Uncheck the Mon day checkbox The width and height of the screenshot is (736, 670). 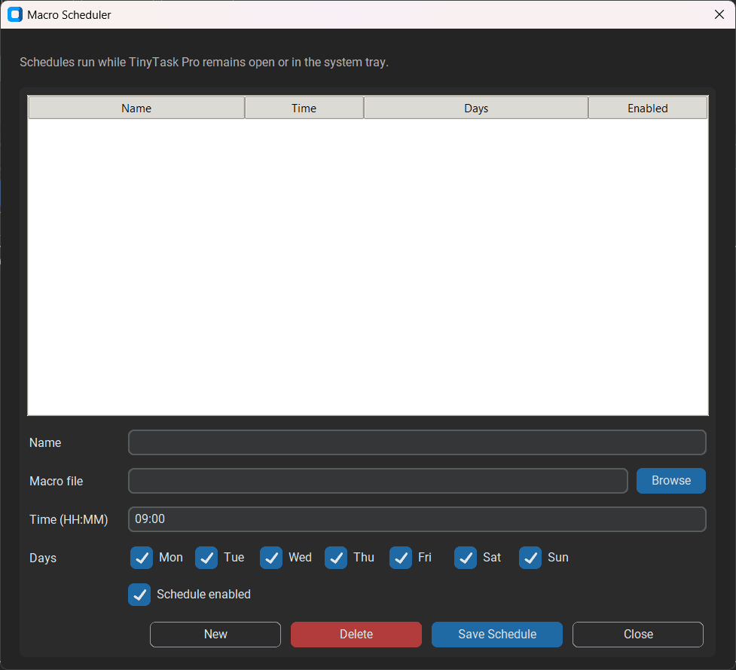tap(142, 557)
